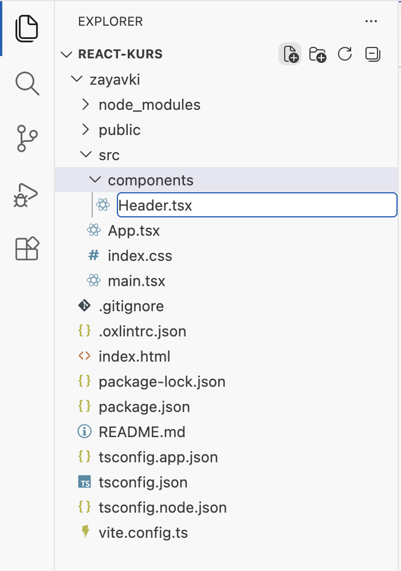
Task: Open README.md file
Action: (x=142, y=432)
